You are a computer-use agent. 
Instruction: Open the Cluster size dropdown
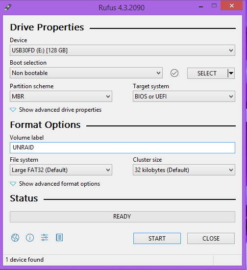[x=184, y=170]
